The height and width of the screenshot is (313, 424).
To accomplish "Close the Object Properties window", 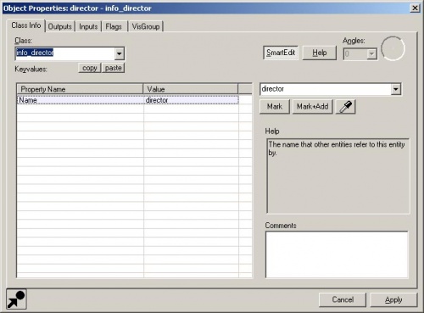I will (x=415, y=8).
